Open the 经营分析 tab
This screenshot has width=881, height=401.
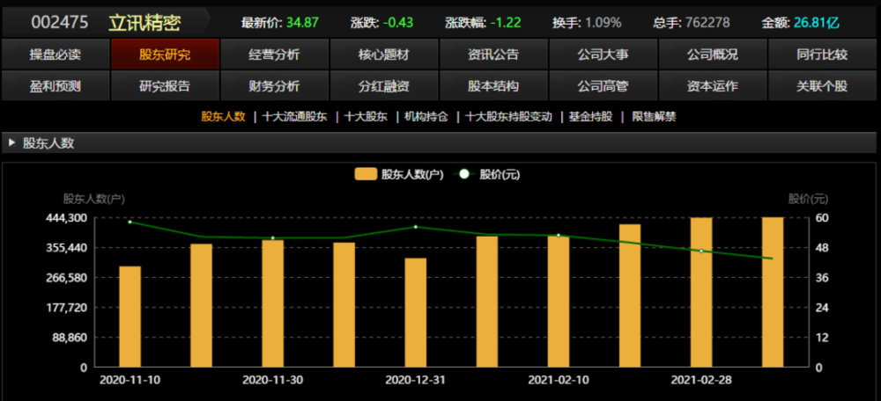pyautogui.click(x=274, y=55)
